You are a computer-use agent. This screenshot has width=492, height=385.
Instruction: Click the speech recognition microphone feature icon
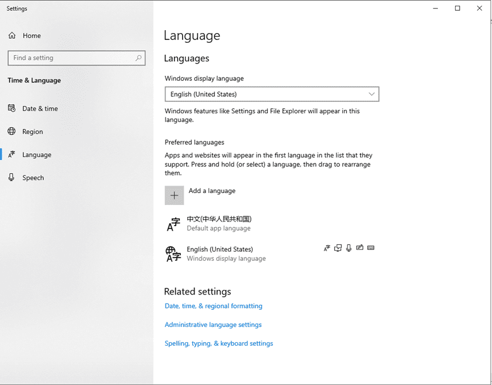(x=349, y=248)
